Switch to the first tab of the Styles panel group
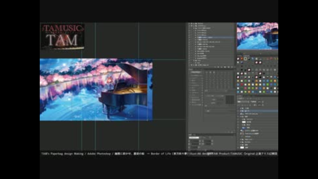 239,55
